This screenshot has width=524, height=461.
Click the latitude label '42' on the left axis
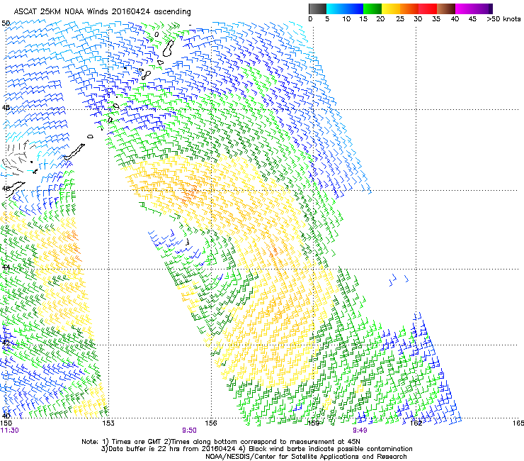(6, 343)
